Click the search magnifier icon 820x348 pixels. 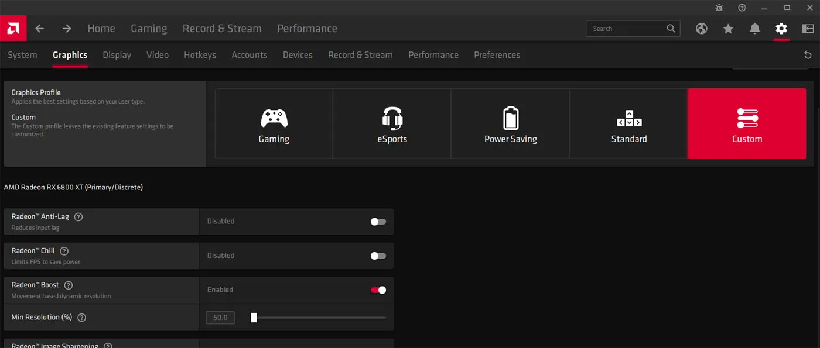(671, 28)
